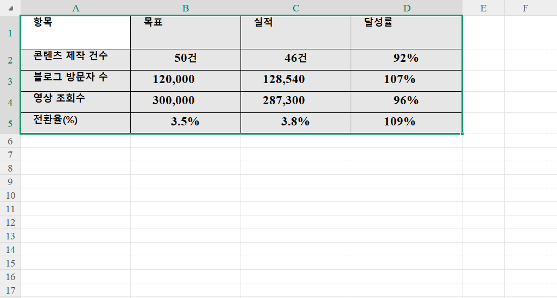This screenshot has width=557, height=298.
Task: Select row 9 header
Action: click(10, 181)
